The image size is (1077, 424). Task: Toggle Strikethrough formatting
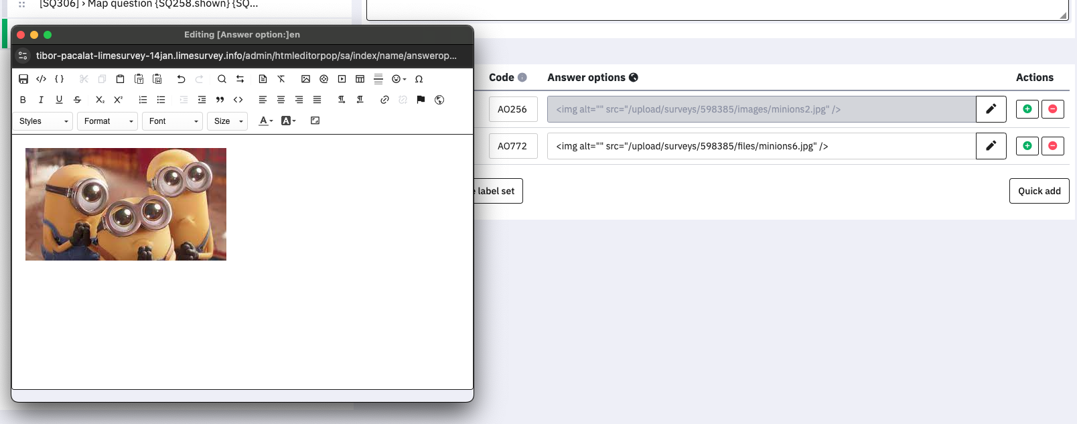click(78, 100)
